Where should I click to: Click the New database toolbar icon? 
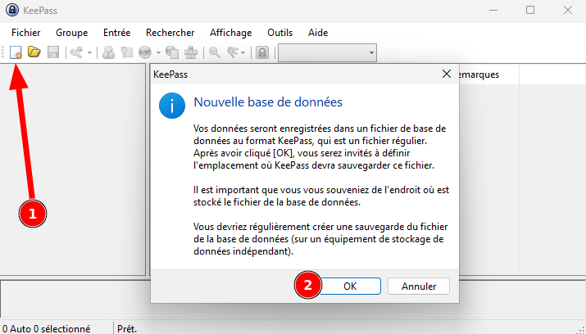coord(16,52)
